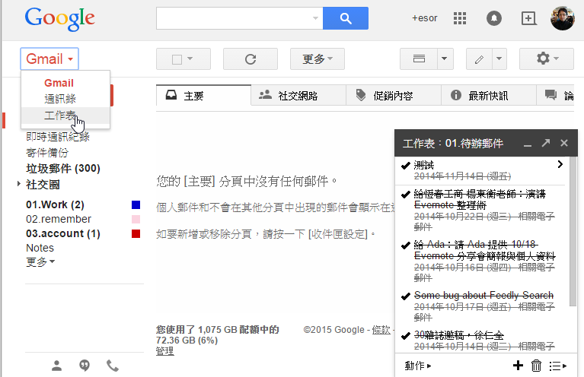Image resolution: width=584 pixels, height=377 pixels.
Task: Open 條款 terms link
Action: [381, 330]
